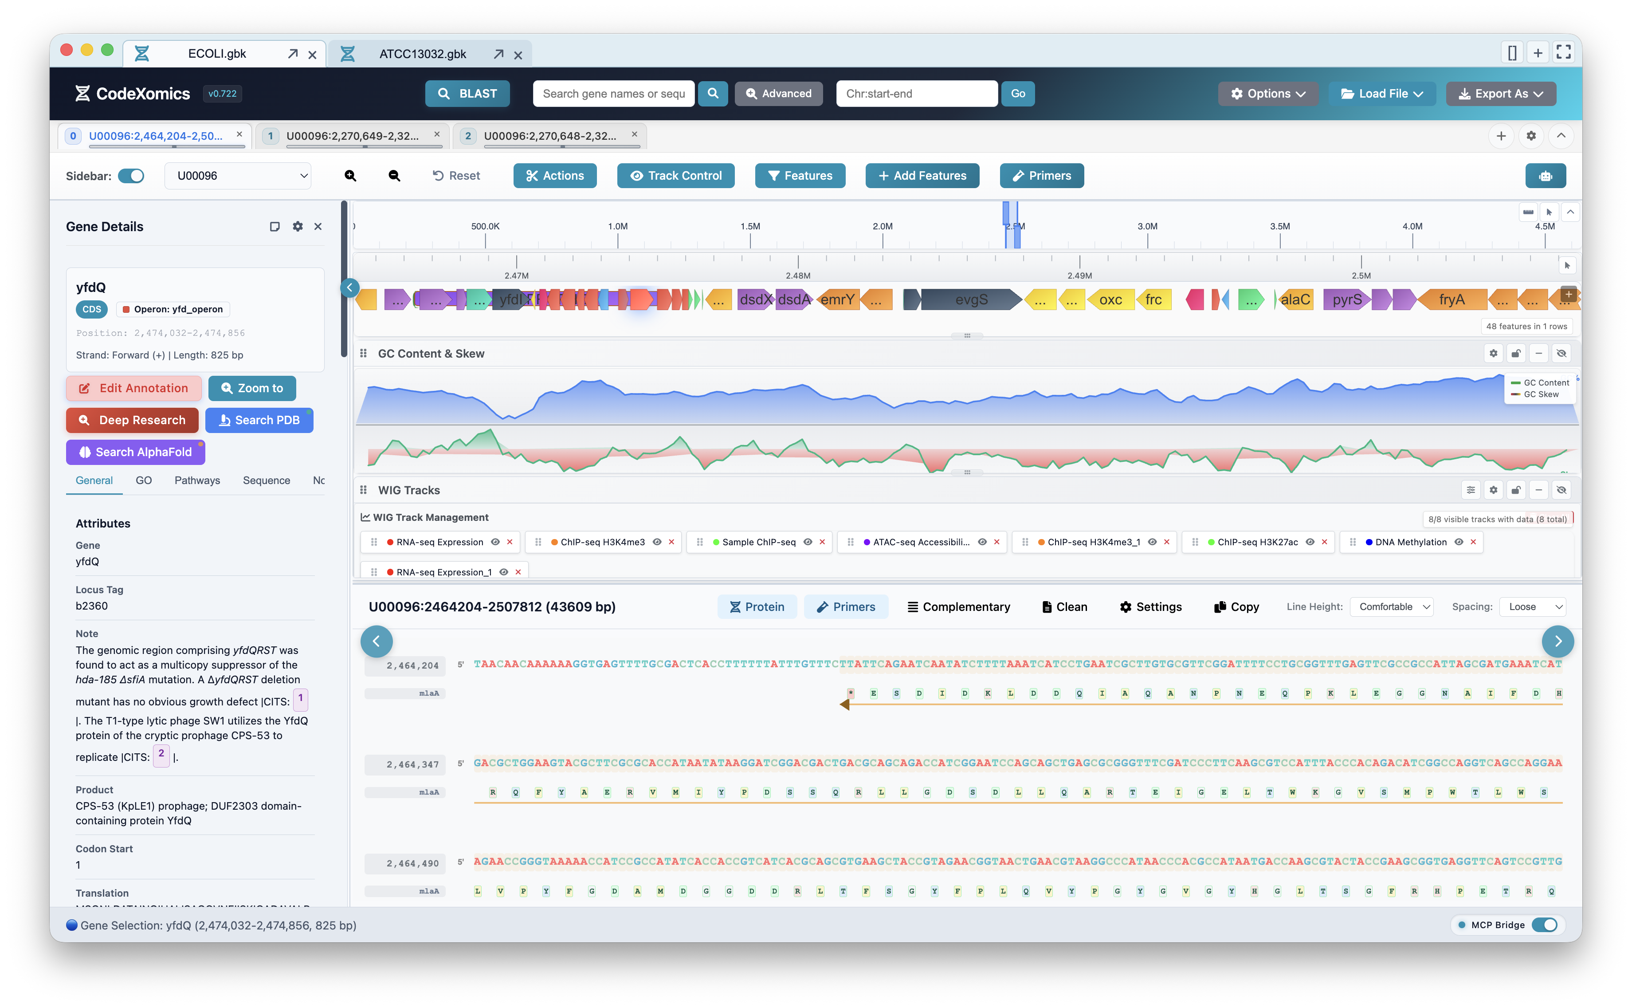1632x1008 pixels.
Task: Click the Track Control button
Action: (676, 176)
